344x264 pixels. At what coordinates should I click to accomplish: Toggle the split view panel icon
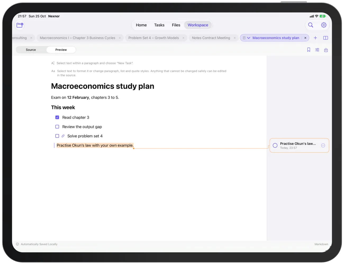pos(326,38)
